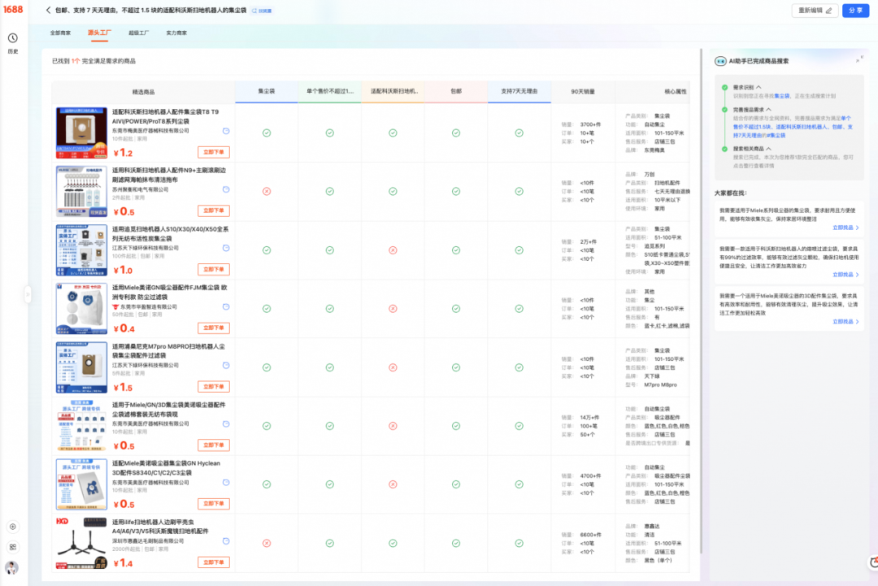Click the sidebar expand handle on the left edge
This screenshot has height=586, width=878.
pos(28,293)
